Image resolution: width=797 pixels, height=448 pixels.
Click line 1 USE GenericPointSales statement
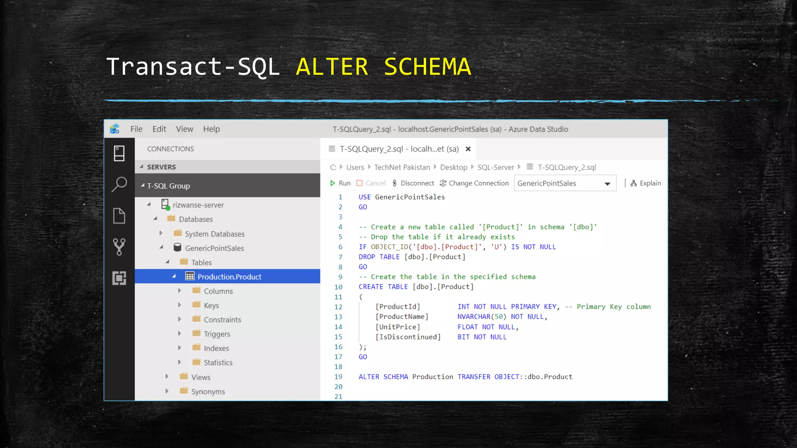click(x=402, y=197)
